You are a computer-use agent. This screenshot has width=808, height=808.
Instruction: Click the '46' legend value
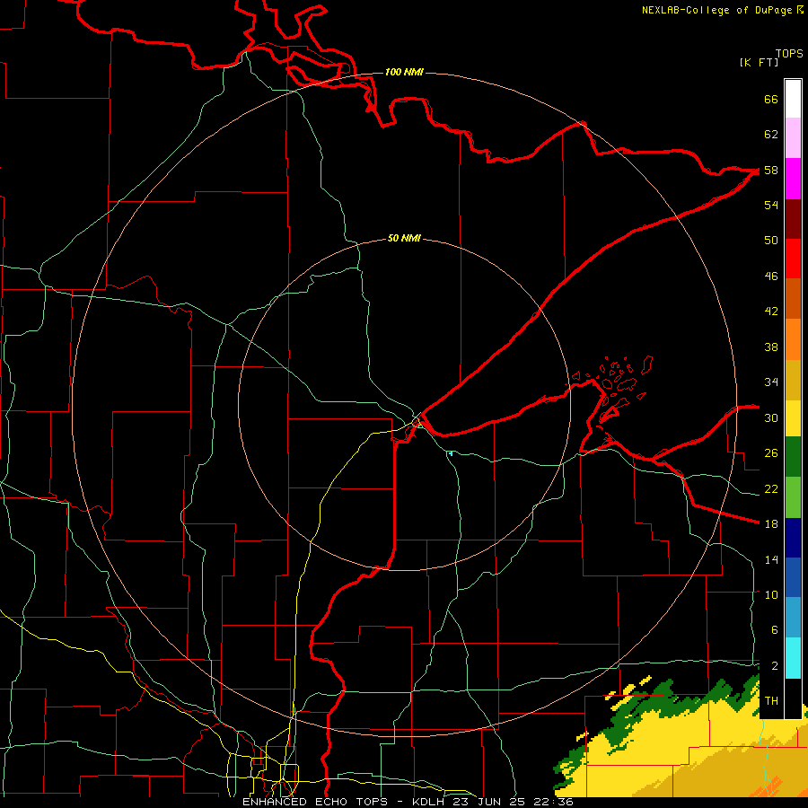[x=771, y=277]
